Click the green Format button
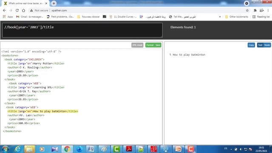 [150, 45]
